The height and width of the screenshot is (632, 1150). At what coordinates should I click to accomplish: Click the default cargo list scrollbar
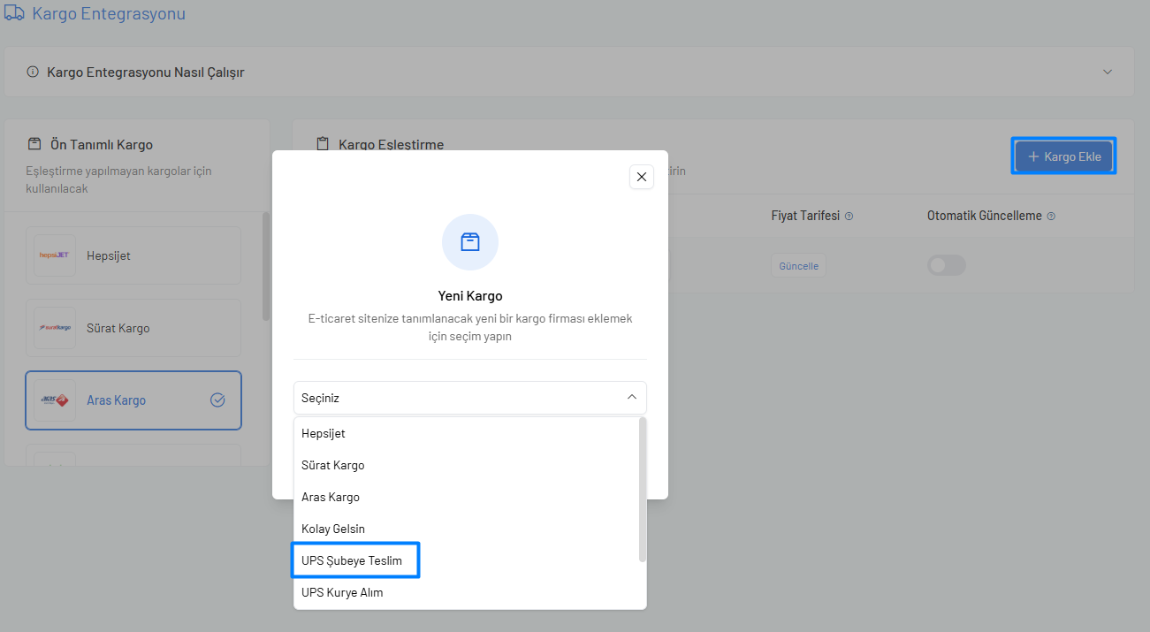(265, 266)
